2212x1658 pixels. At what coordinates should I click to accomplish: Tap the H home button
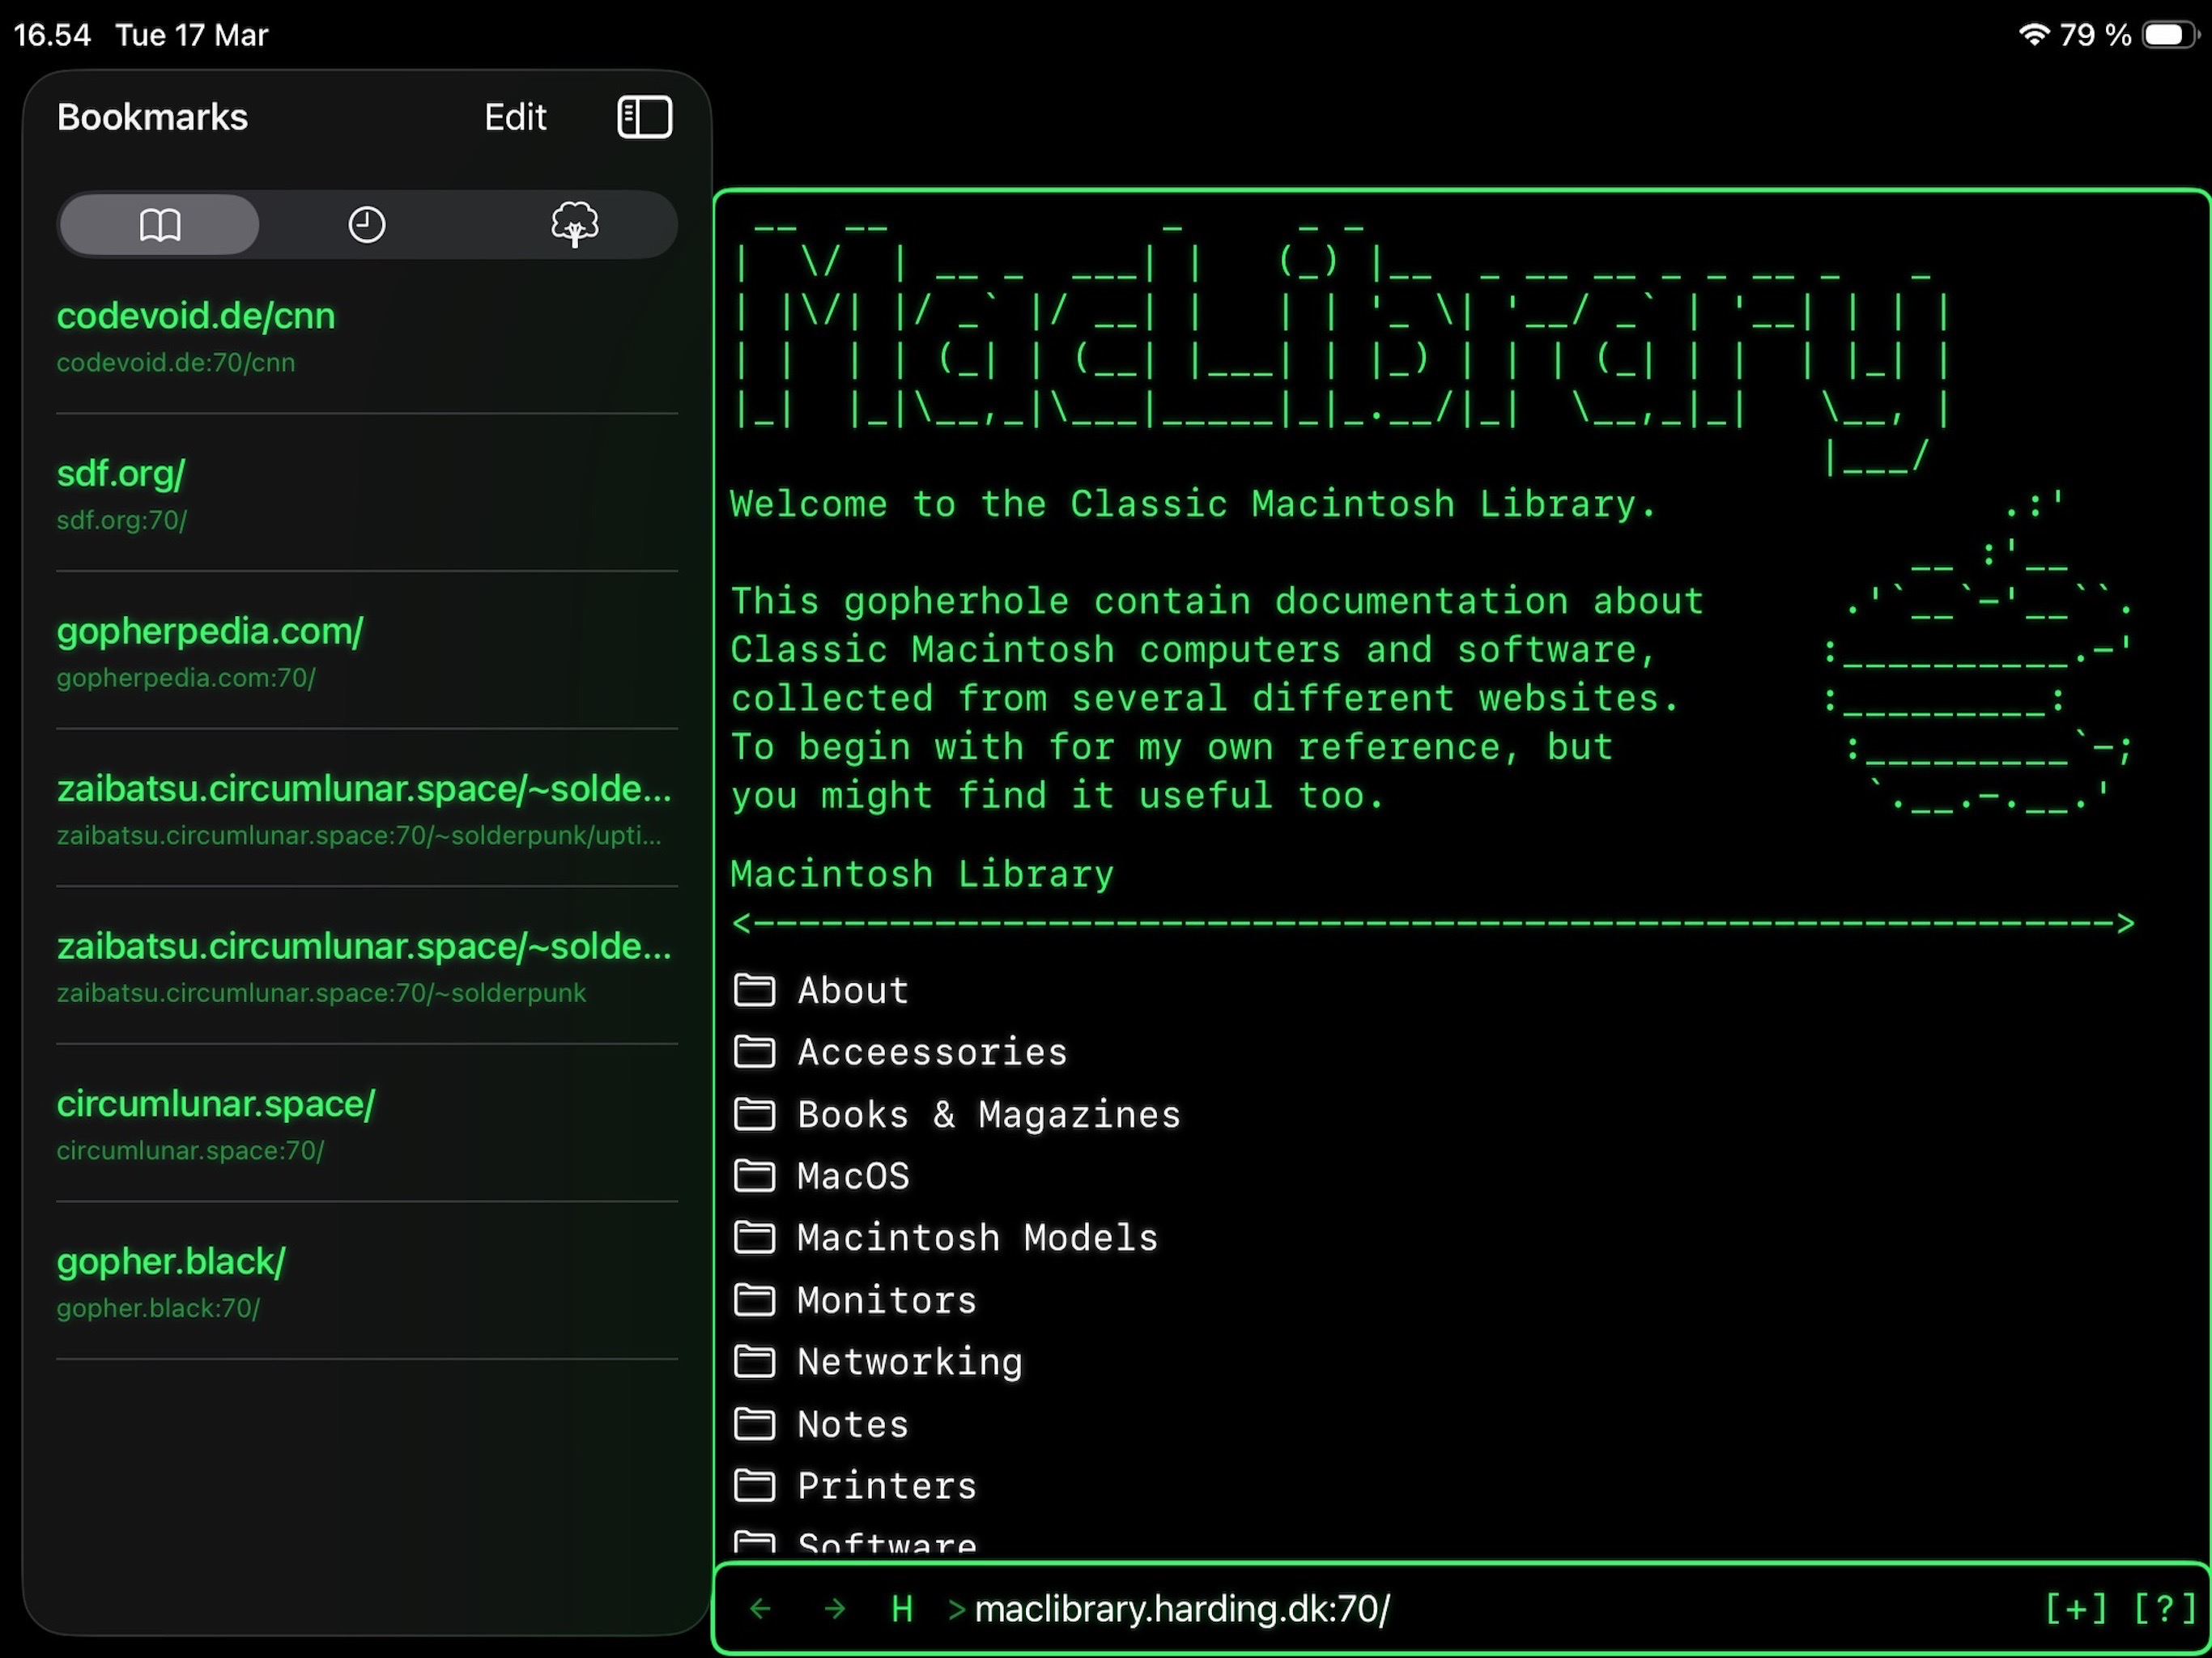[x=901, y=1609]
